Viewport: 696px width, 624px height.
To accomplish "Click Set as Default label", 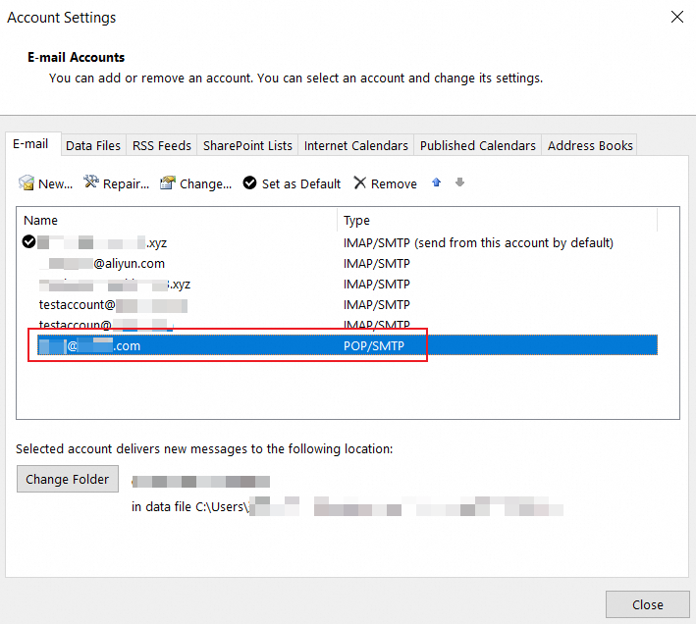I will pos(301,184).
